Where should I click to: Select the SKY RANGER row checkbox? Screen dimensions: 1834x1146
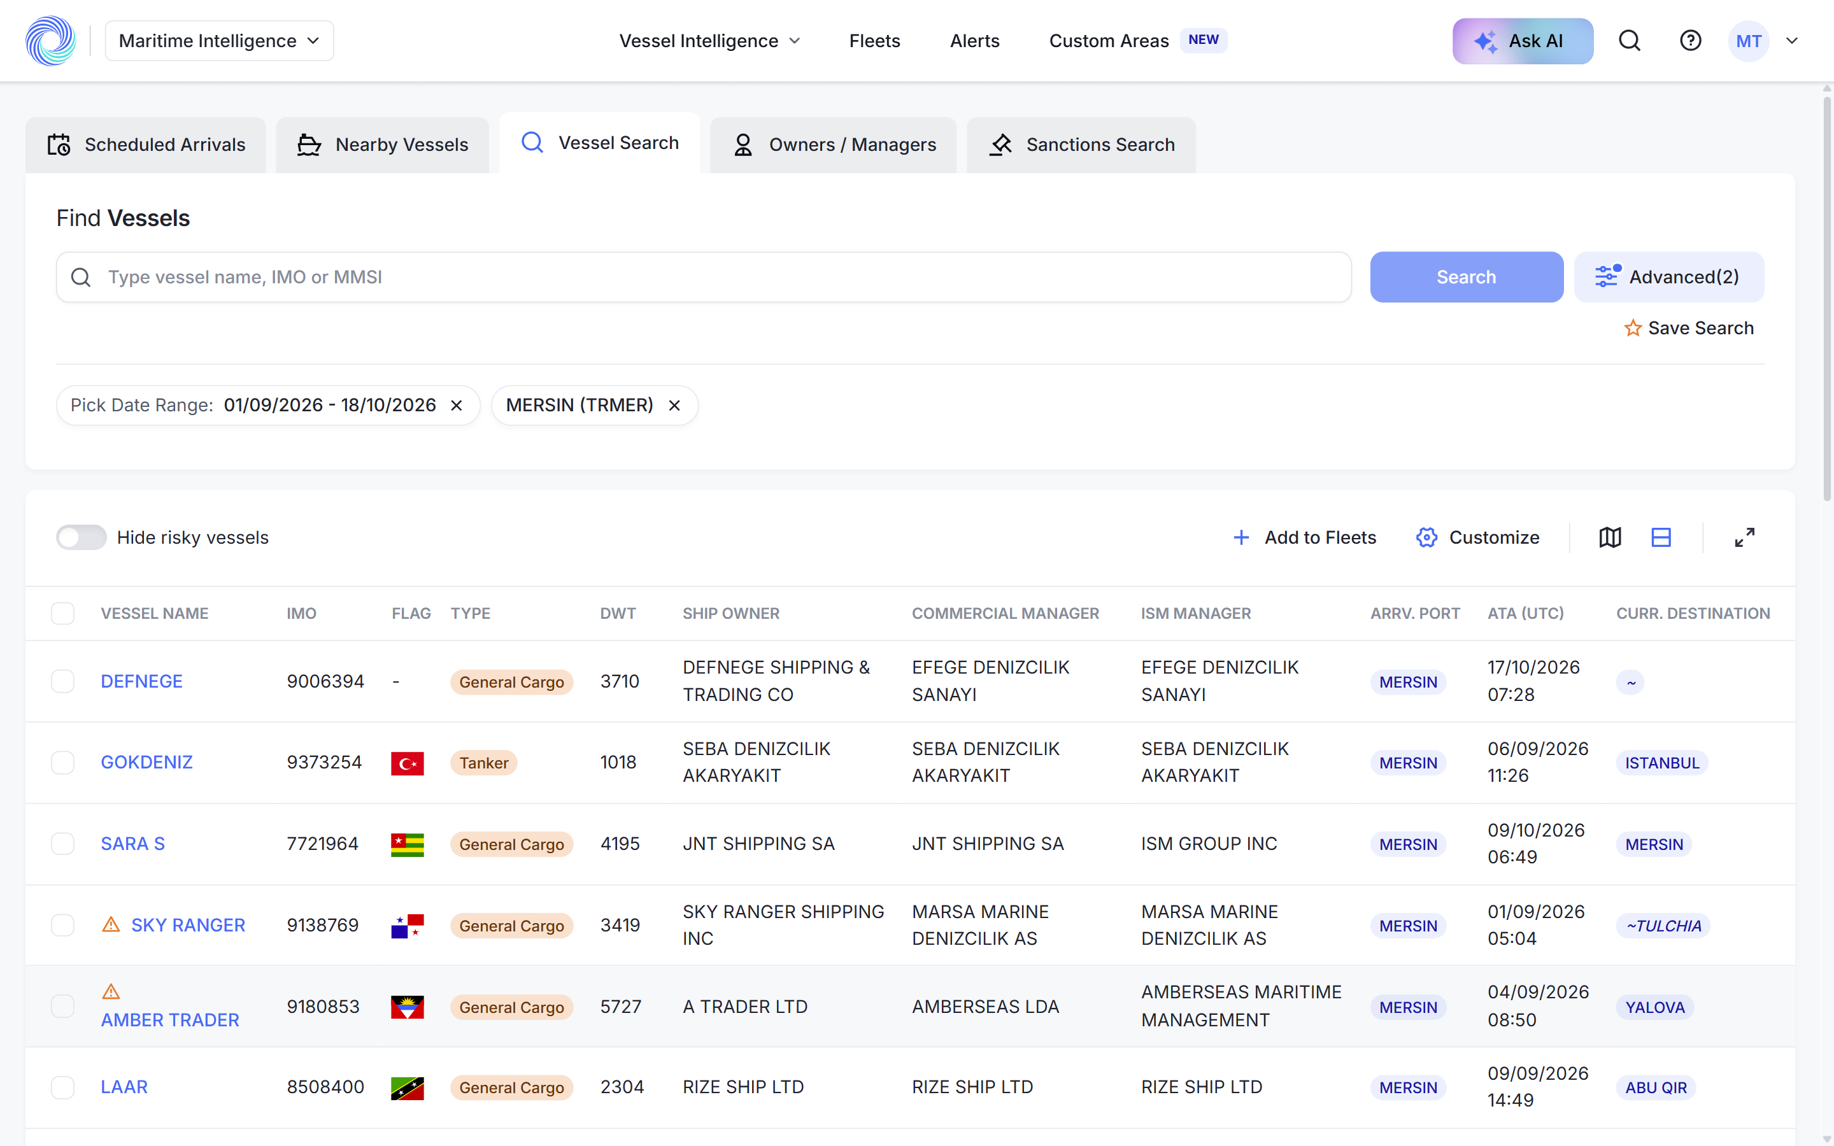(x=63, y=924)
